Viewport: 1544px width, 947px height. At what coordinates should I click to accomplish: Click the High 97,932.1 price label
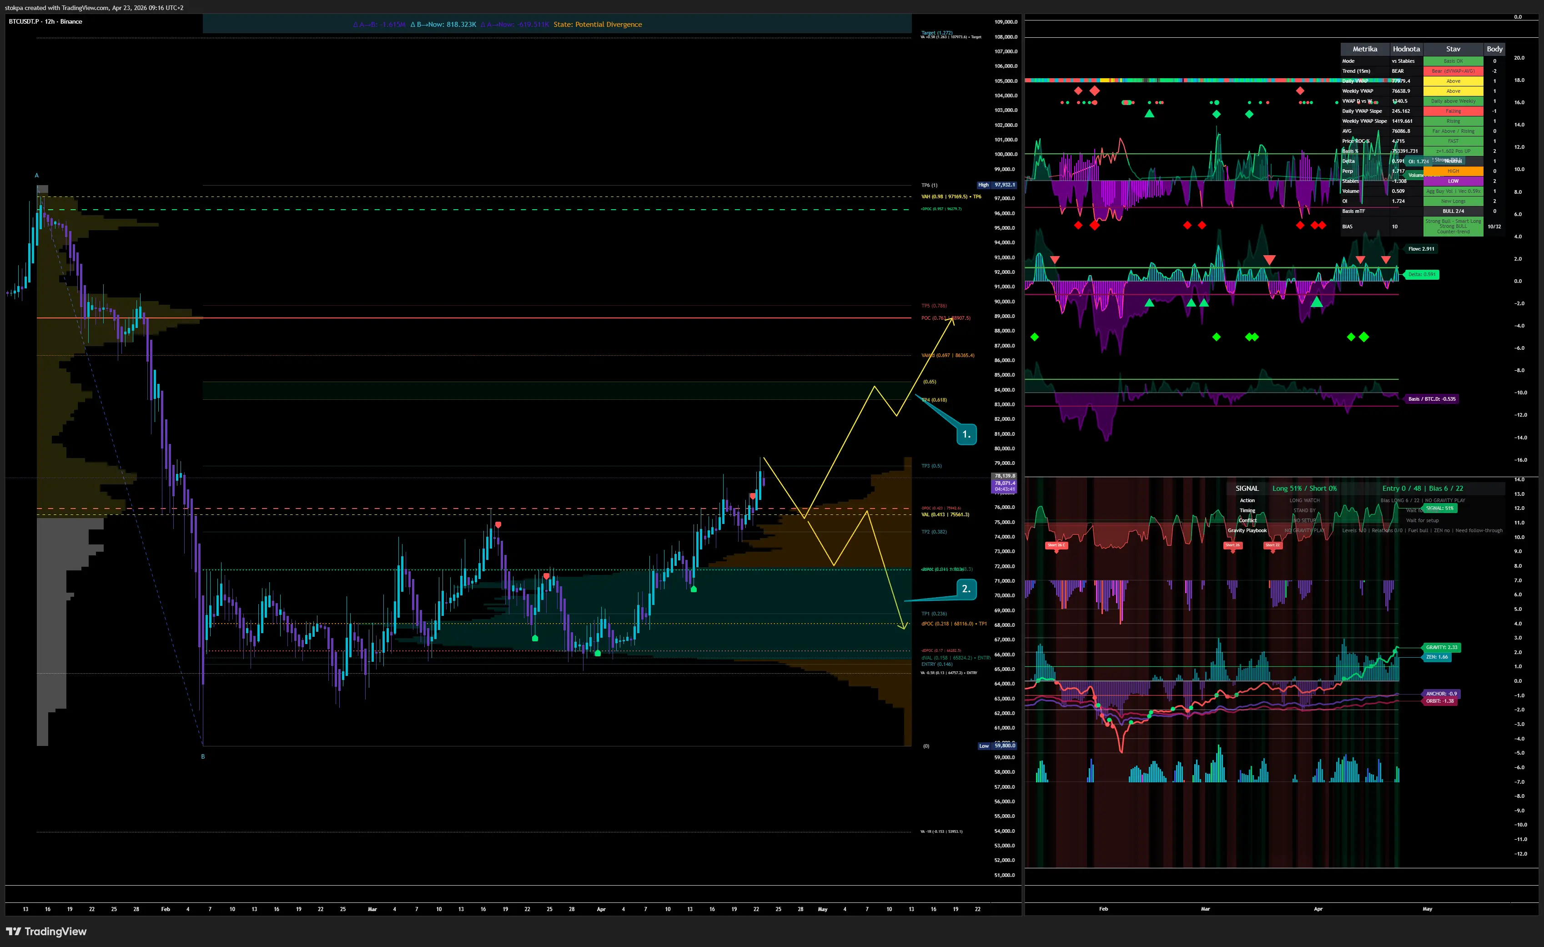point(997,185)
